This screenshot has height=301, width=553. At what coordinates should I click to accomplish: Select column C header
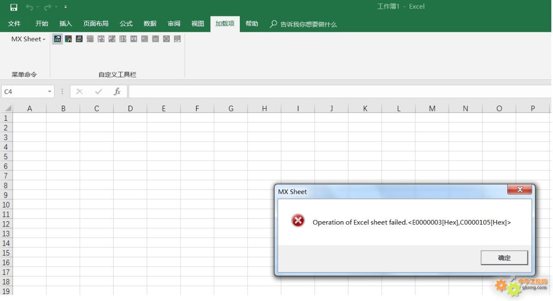97,108
